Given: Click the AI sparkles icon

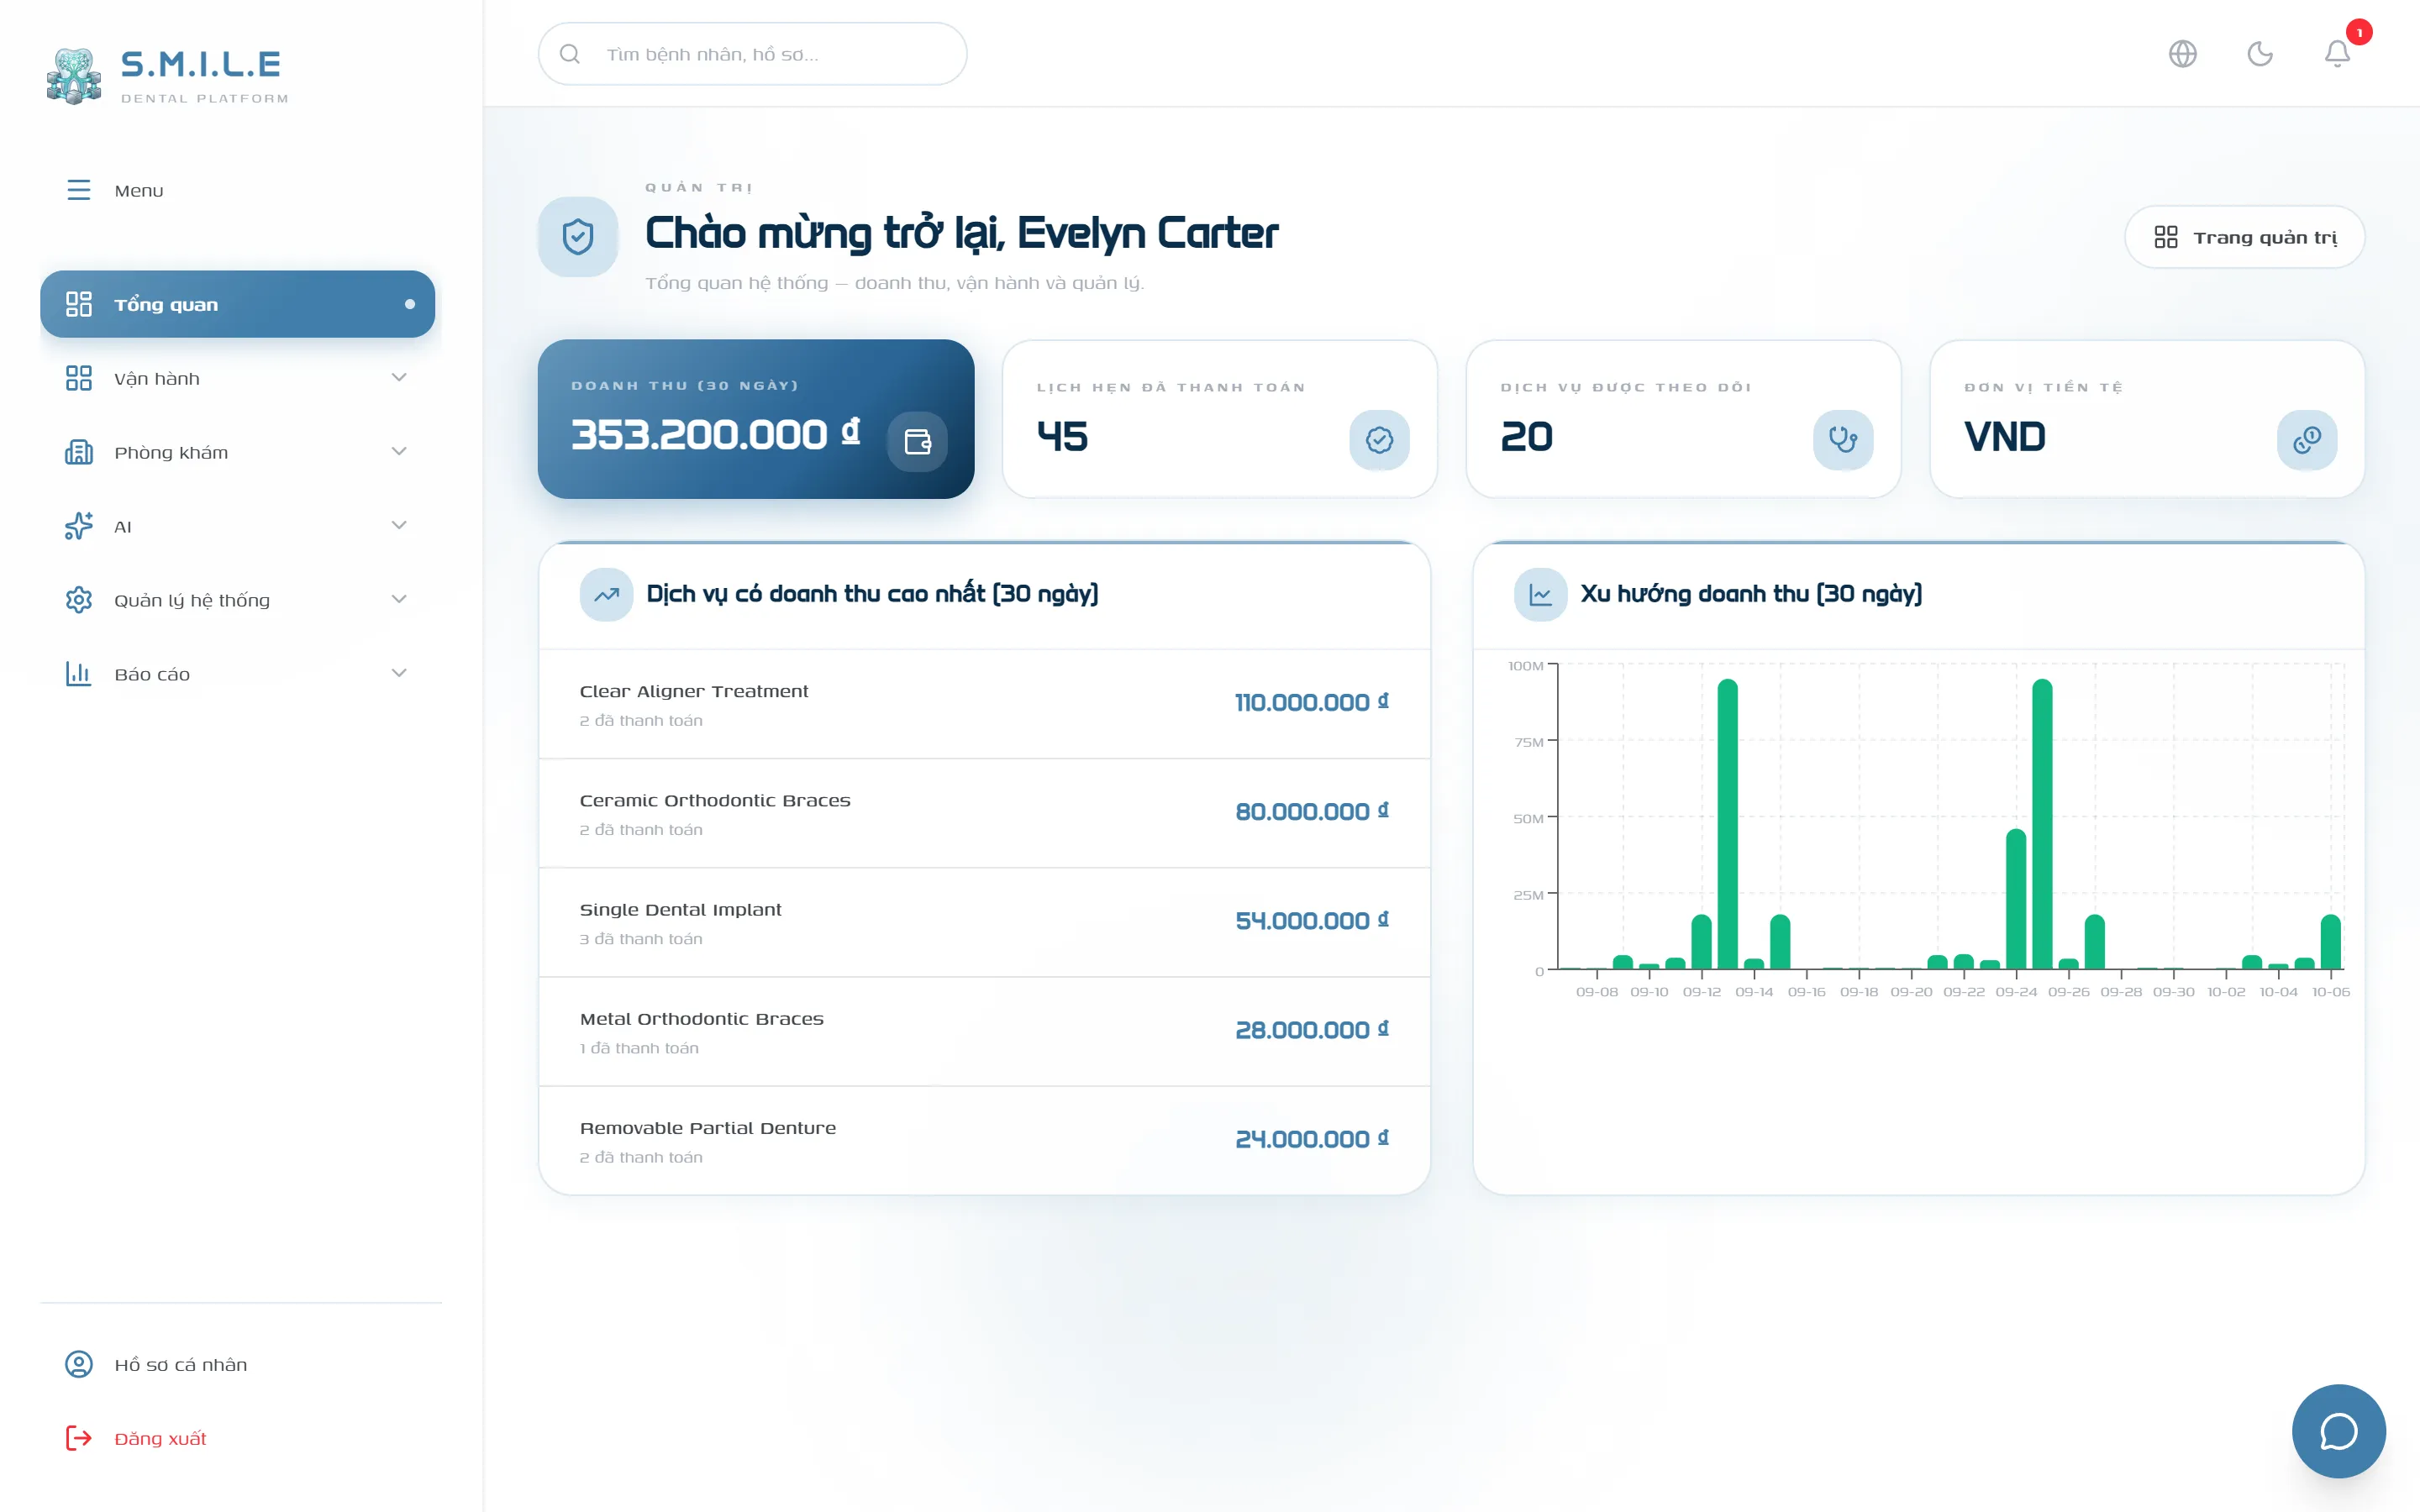Looking at the screenshot, I should [79, 526].
